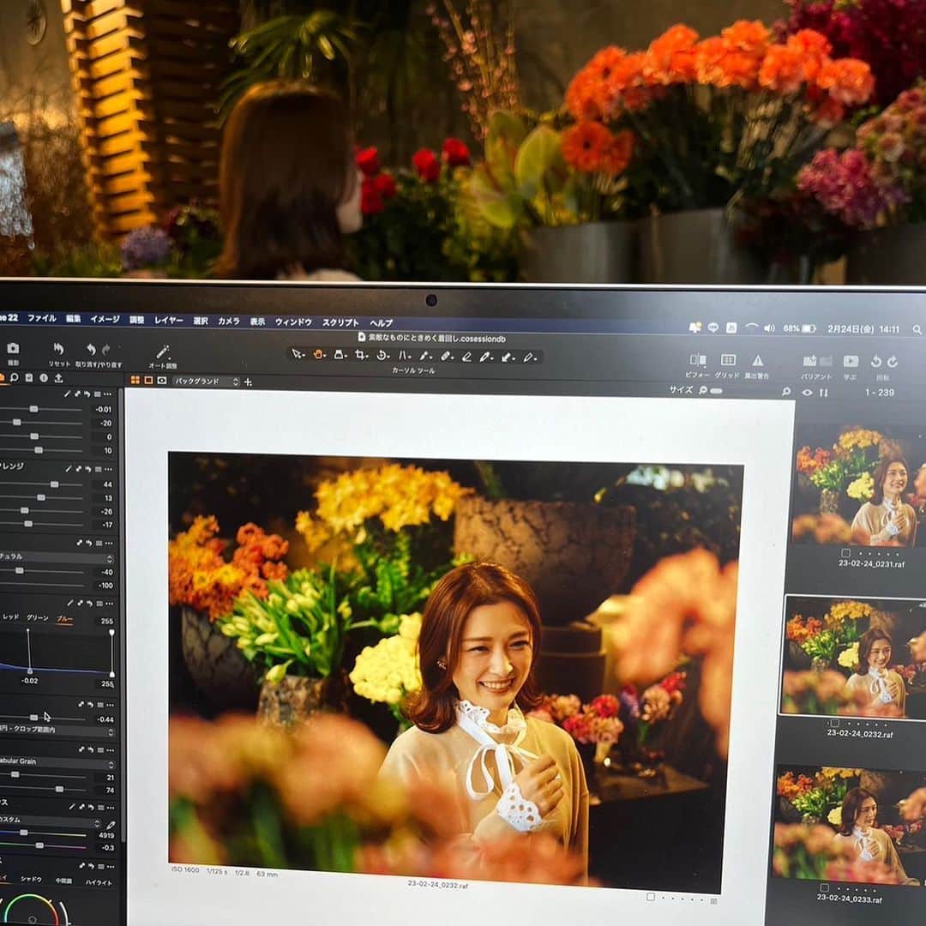Toggle the ビフォー before/after view
The image size is (926, 926).
pos(697,359)
